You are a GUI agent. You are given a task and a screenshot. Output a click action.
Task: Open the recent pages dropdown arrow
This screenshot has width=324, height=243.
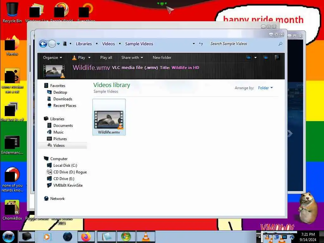point(59,44)
